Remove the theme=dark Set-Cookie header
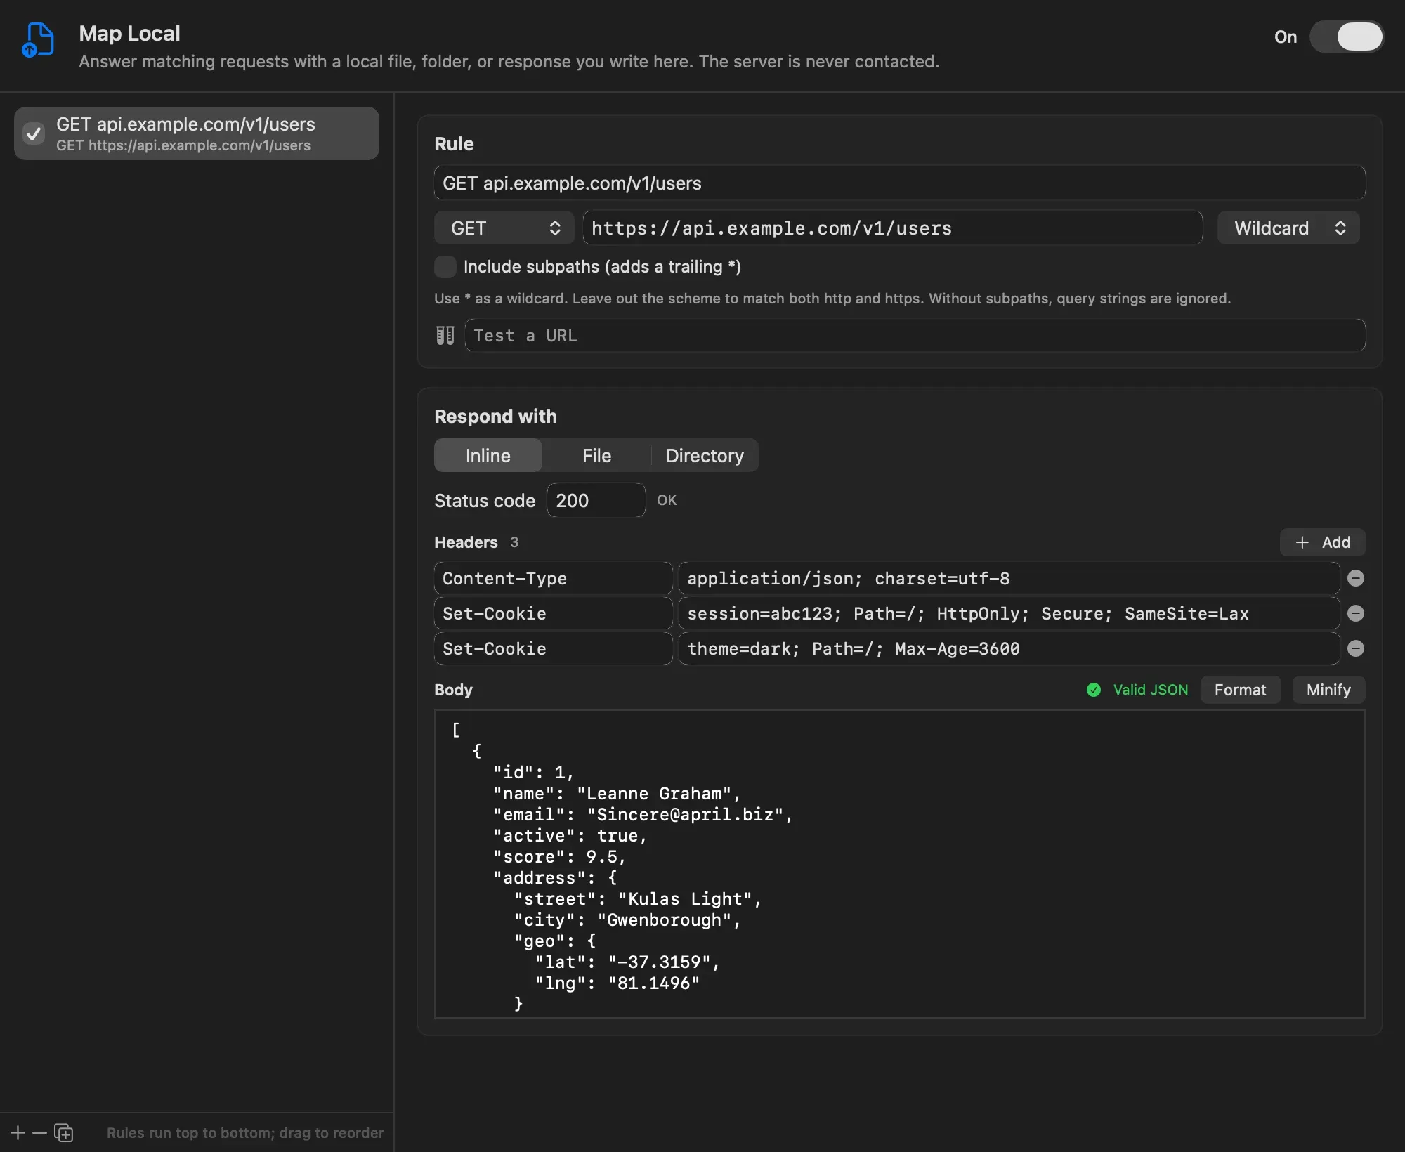The height and width of the screenshot is (1152, 1405). 1356,648
